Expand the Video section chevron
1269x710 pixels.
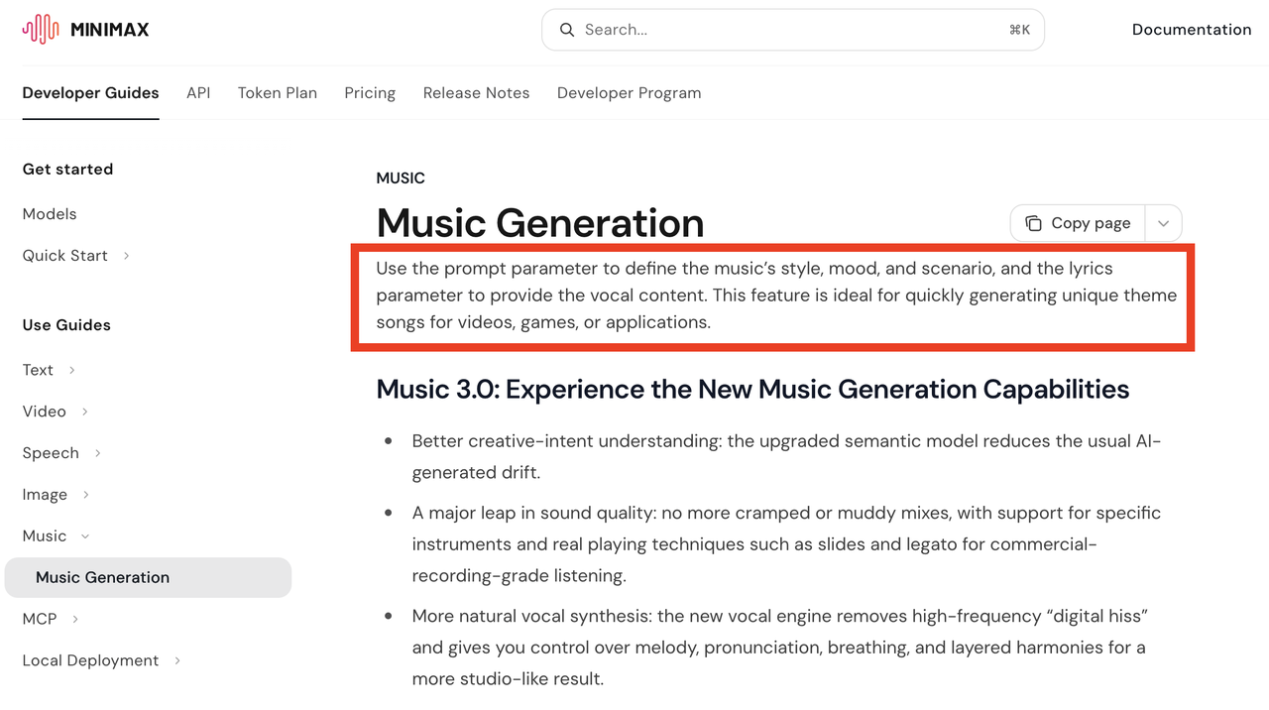(x=84, y=412)
